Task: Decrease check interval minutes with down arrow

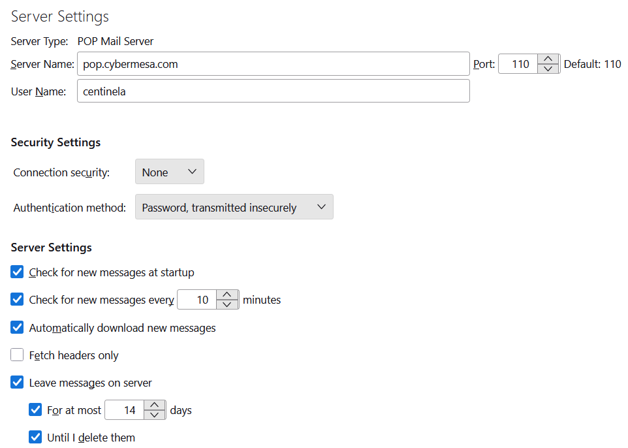Action: point(227,304)
